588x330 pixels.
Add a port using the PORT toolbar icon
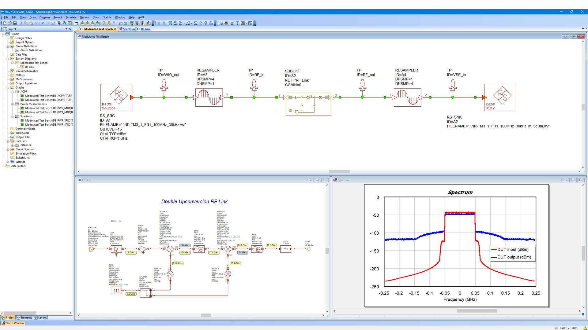(188, 23)
